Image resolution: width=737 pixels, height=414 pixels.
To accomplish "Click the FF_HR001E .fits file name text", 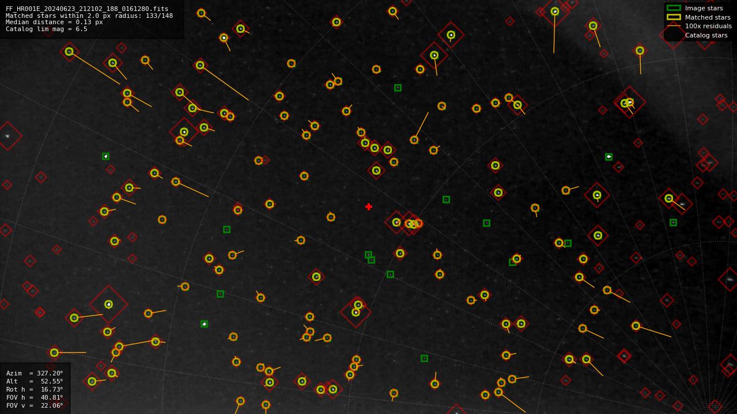I will pos(87,9).
